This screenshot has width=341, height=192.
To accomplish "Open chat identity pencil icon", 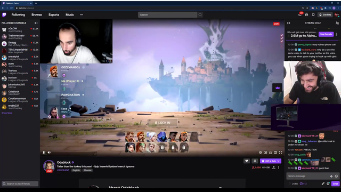I will click(323, 183).
